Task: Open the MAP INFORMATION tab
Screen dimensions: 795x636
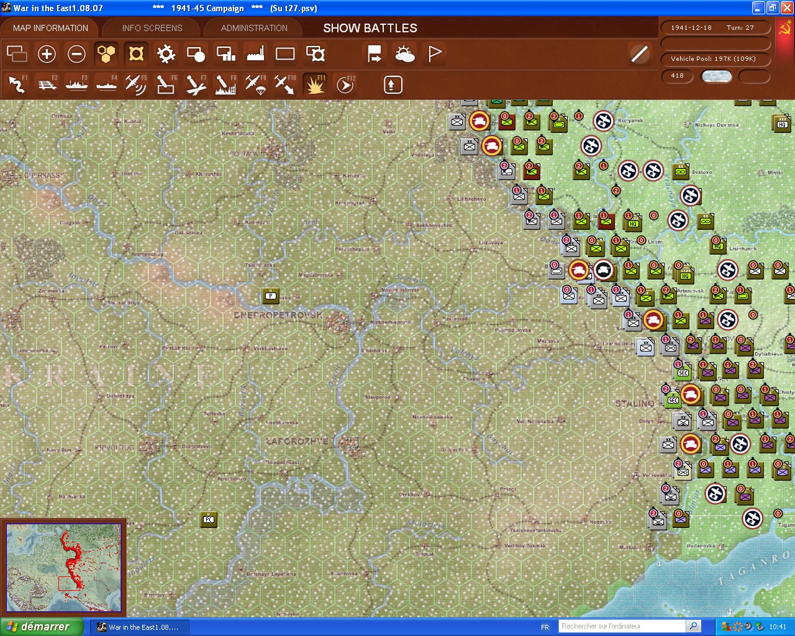Action: [x=50, y=28]
